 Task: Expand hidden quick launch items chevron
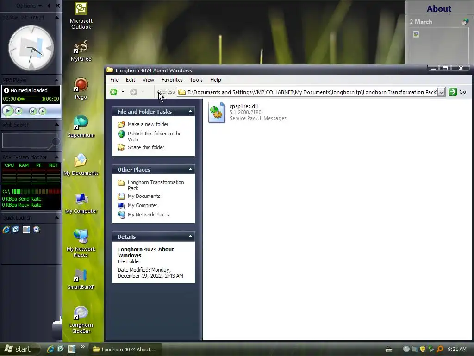coord(82,347)
